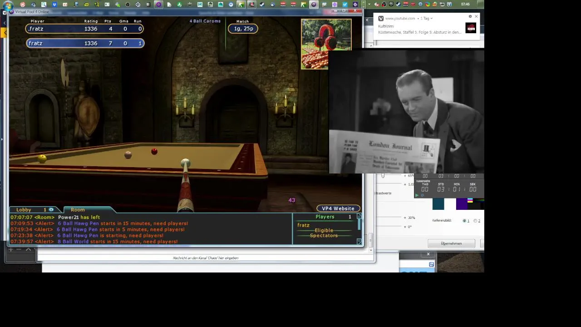
Task: Select the purple circle taskbar app
Action: pos(158,5)
